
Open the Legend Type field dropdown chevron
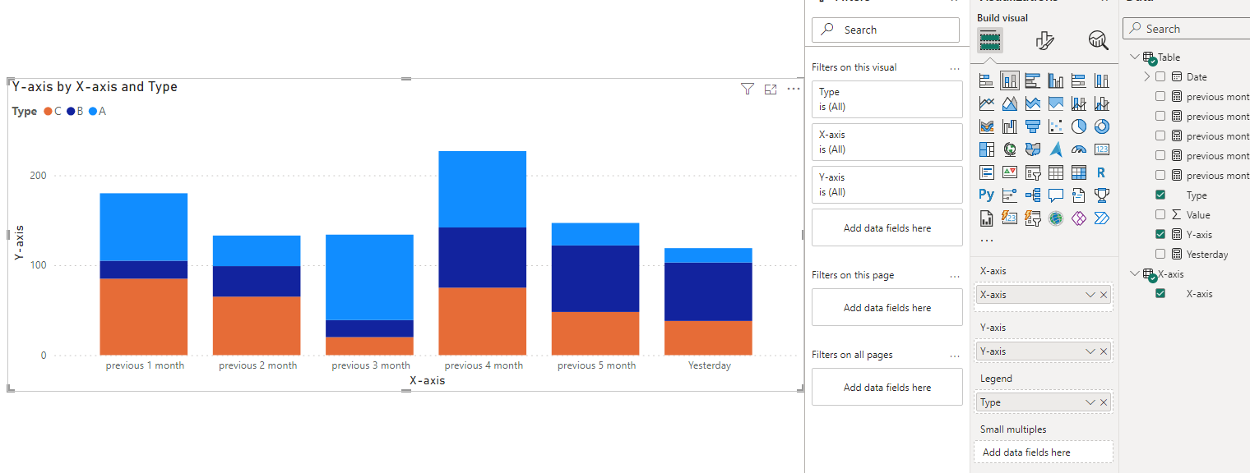click(1090, 402)
